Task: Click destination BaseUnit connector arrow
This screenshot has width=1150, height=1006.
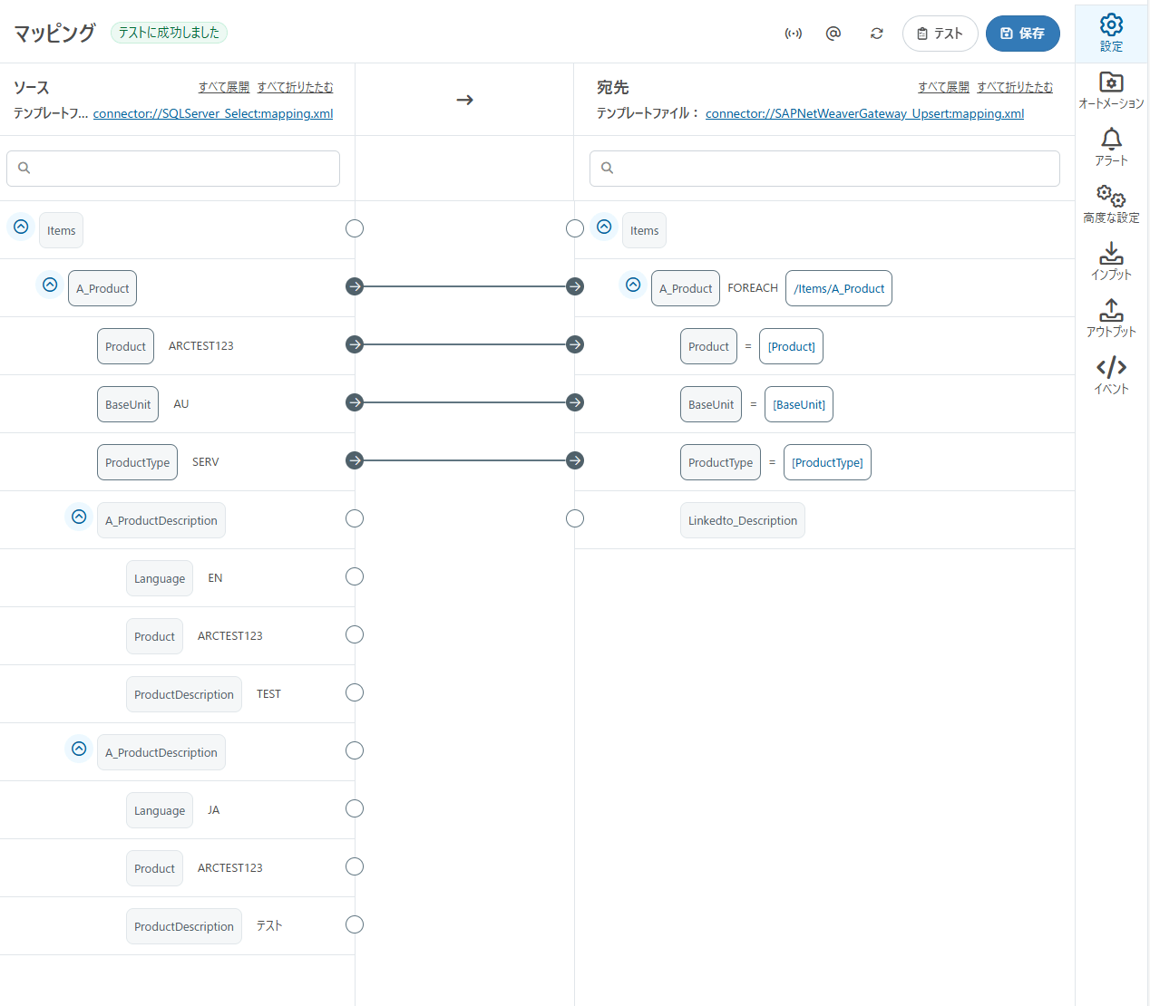Action: [575, 402]
